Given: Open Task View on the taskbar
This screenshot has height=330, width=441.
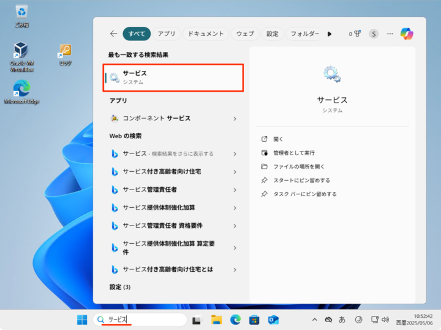Looking at the screenshot, I should pos(197,320).
